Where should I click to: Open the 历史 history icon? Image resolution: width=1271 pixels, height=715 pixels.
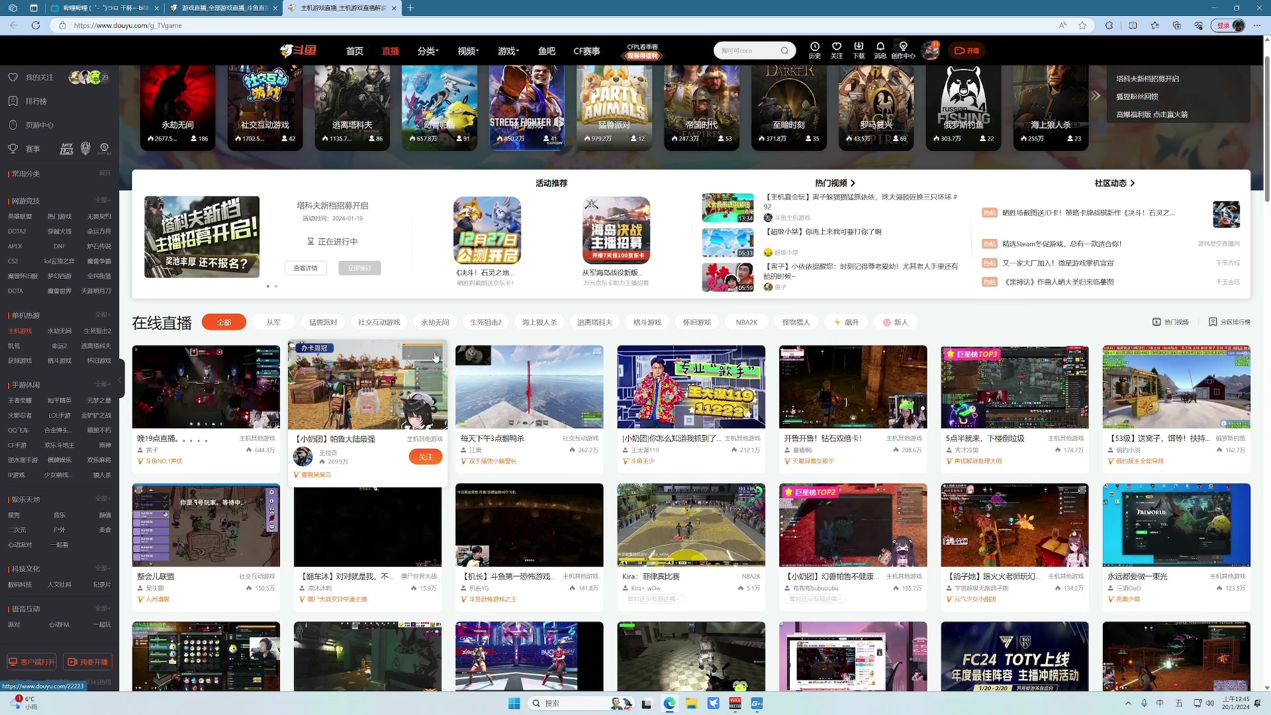click(x=815, y=50)
